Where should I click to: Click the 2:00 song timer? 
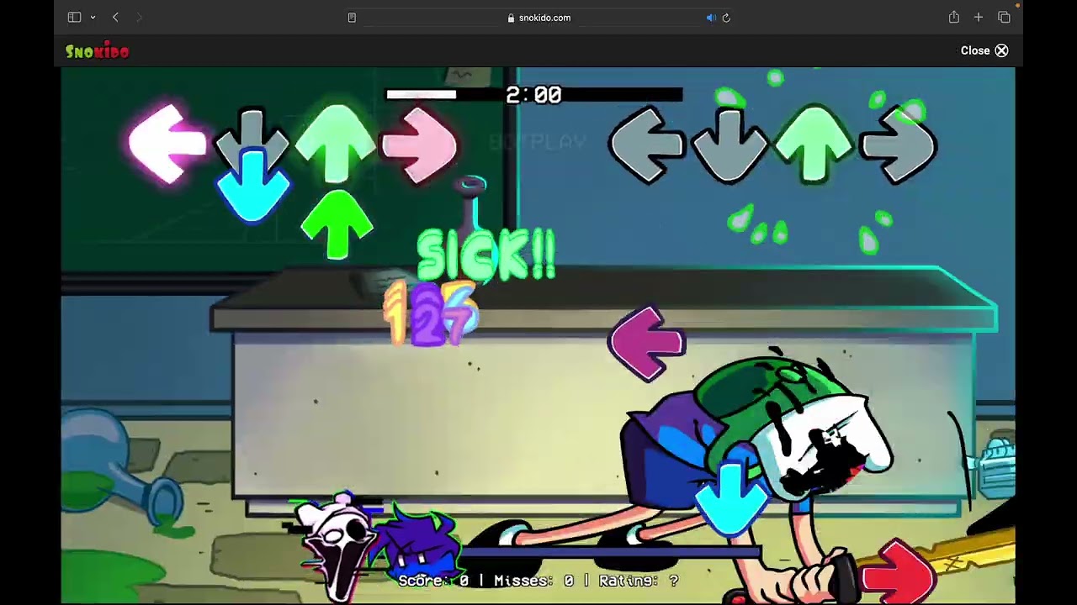pyautogui.click(x=533, y=95)
